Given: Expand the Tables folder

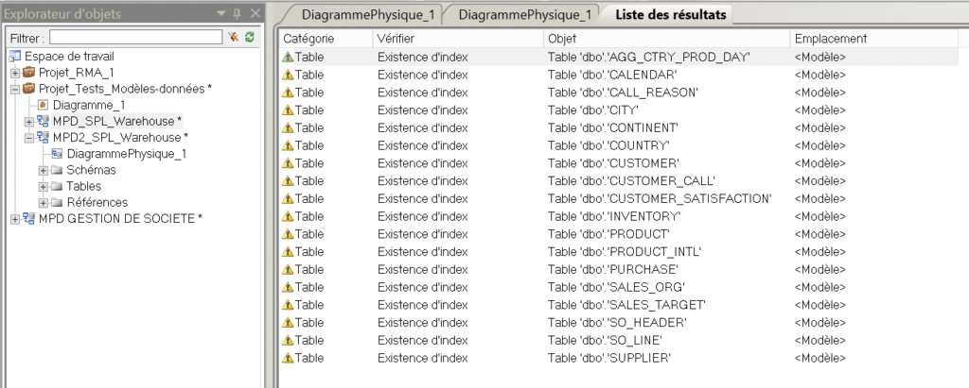Looking at the screenshot, I should tap(43, 186).
